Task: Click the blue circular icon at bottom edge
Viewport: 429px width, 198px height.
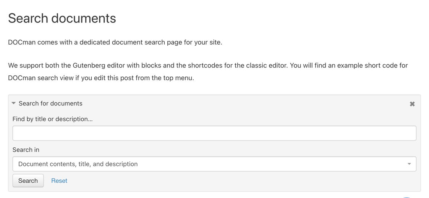Action: point(407,197)
